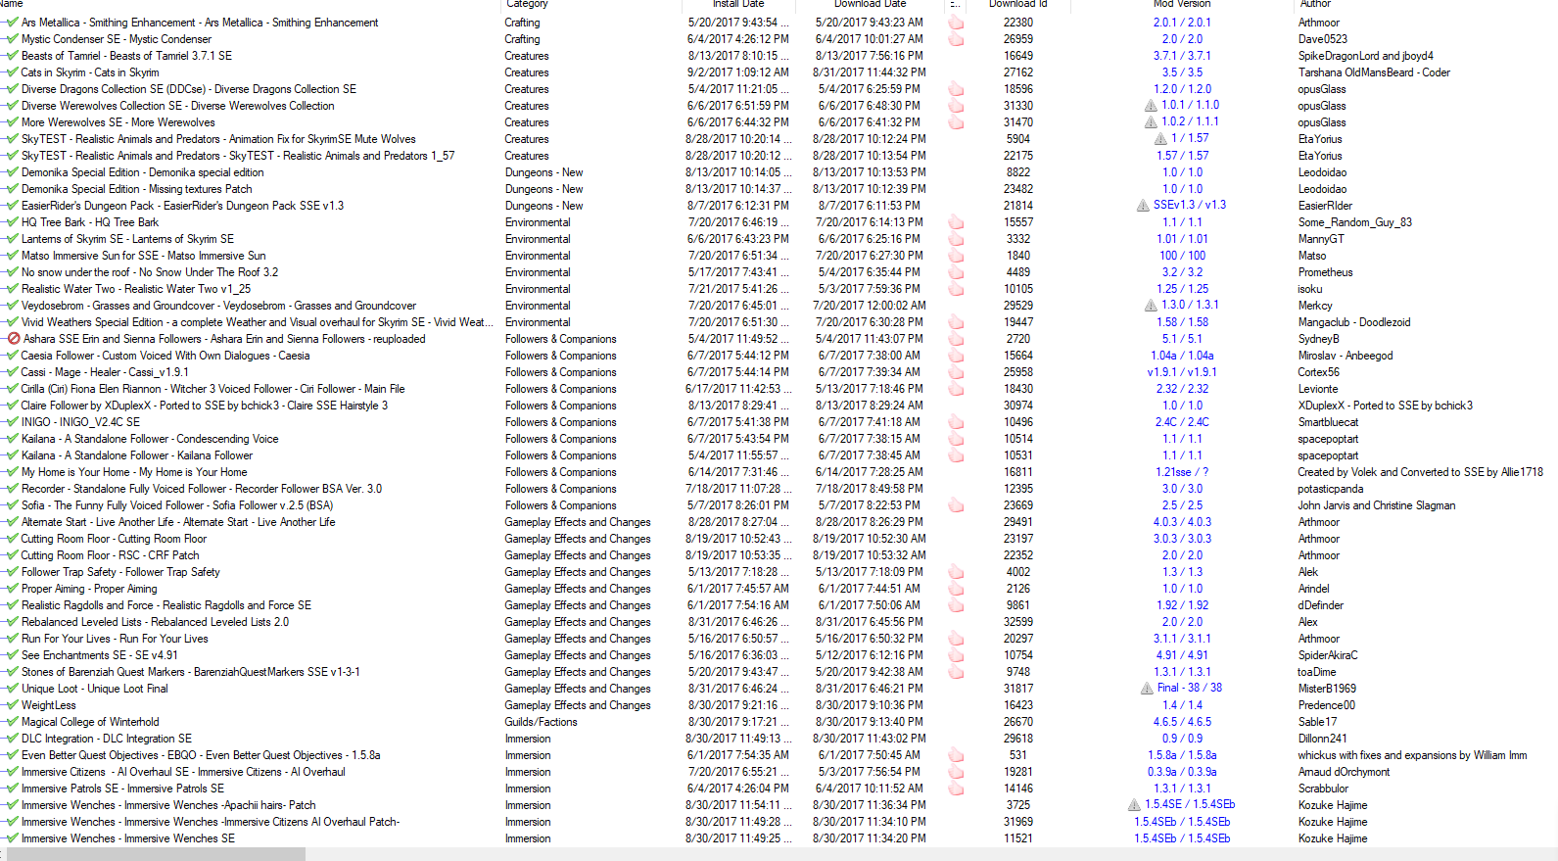Click endorse hand icon on Sofia follower row
The image size is (1558, 861).
(956, 505)
